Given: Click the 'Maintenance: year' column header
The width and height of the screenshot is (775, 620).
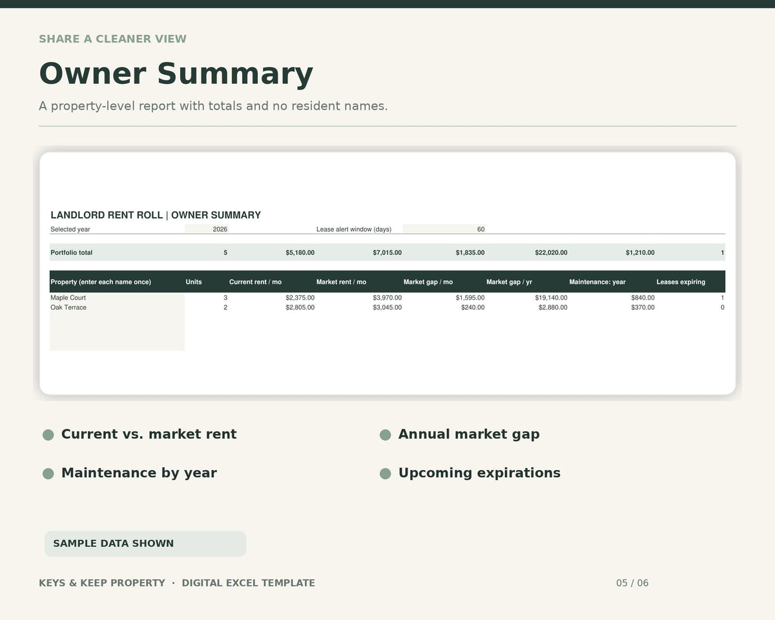Looking at the screenshot, I should tap(597, 282).
